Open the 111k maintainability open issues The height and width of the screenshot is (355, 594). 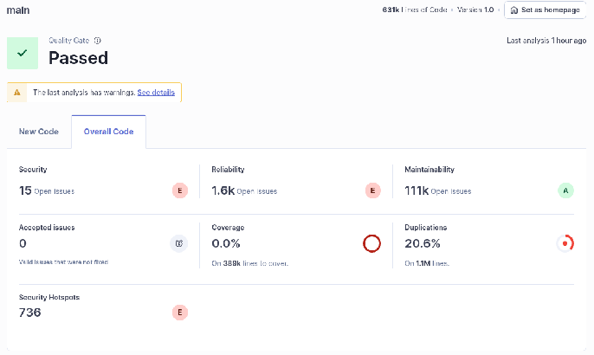pyautogui.click(x=416, y=190)
